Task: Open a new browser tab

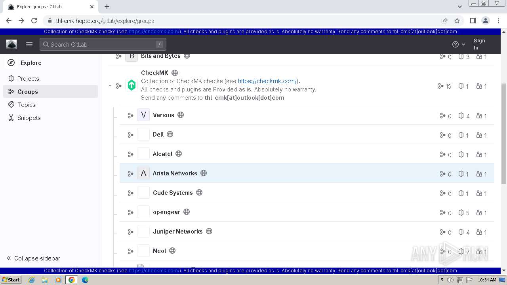Action: (107, 7)
